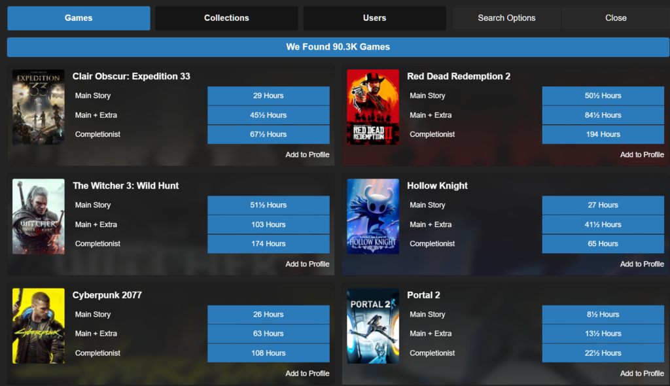Viewport: 670px width, 386px height.
Task: Add Red Dead Redemption 2 to profile
Action: pyautogui.click(x=642, y=155)
